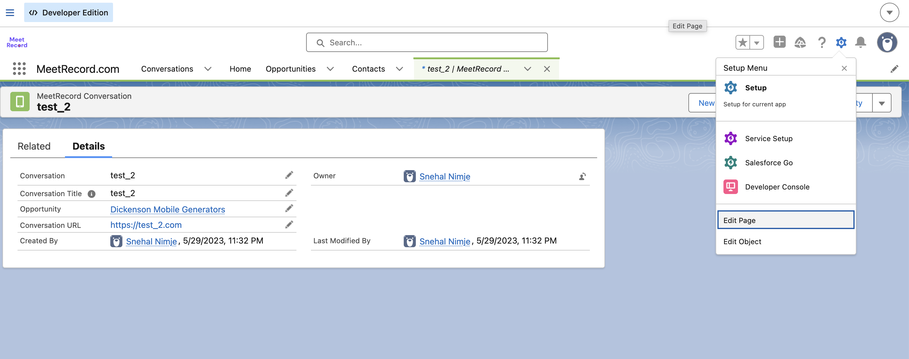Click the Developer Console pink icon
909x359 pixels.
(x=730, y=187)
